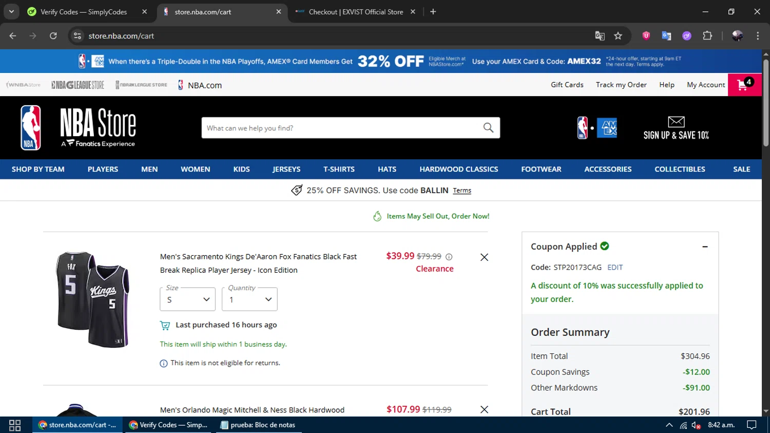Close the store.nba.com/cart tab
This screenshot has height=433, width=770.
[x=278, y=12]
